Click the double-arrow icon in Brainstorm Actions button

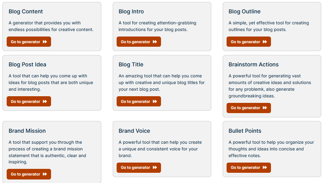(265, 108)
